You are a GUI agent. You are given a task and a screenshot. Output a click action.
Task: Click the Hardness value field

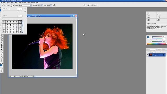20,16
